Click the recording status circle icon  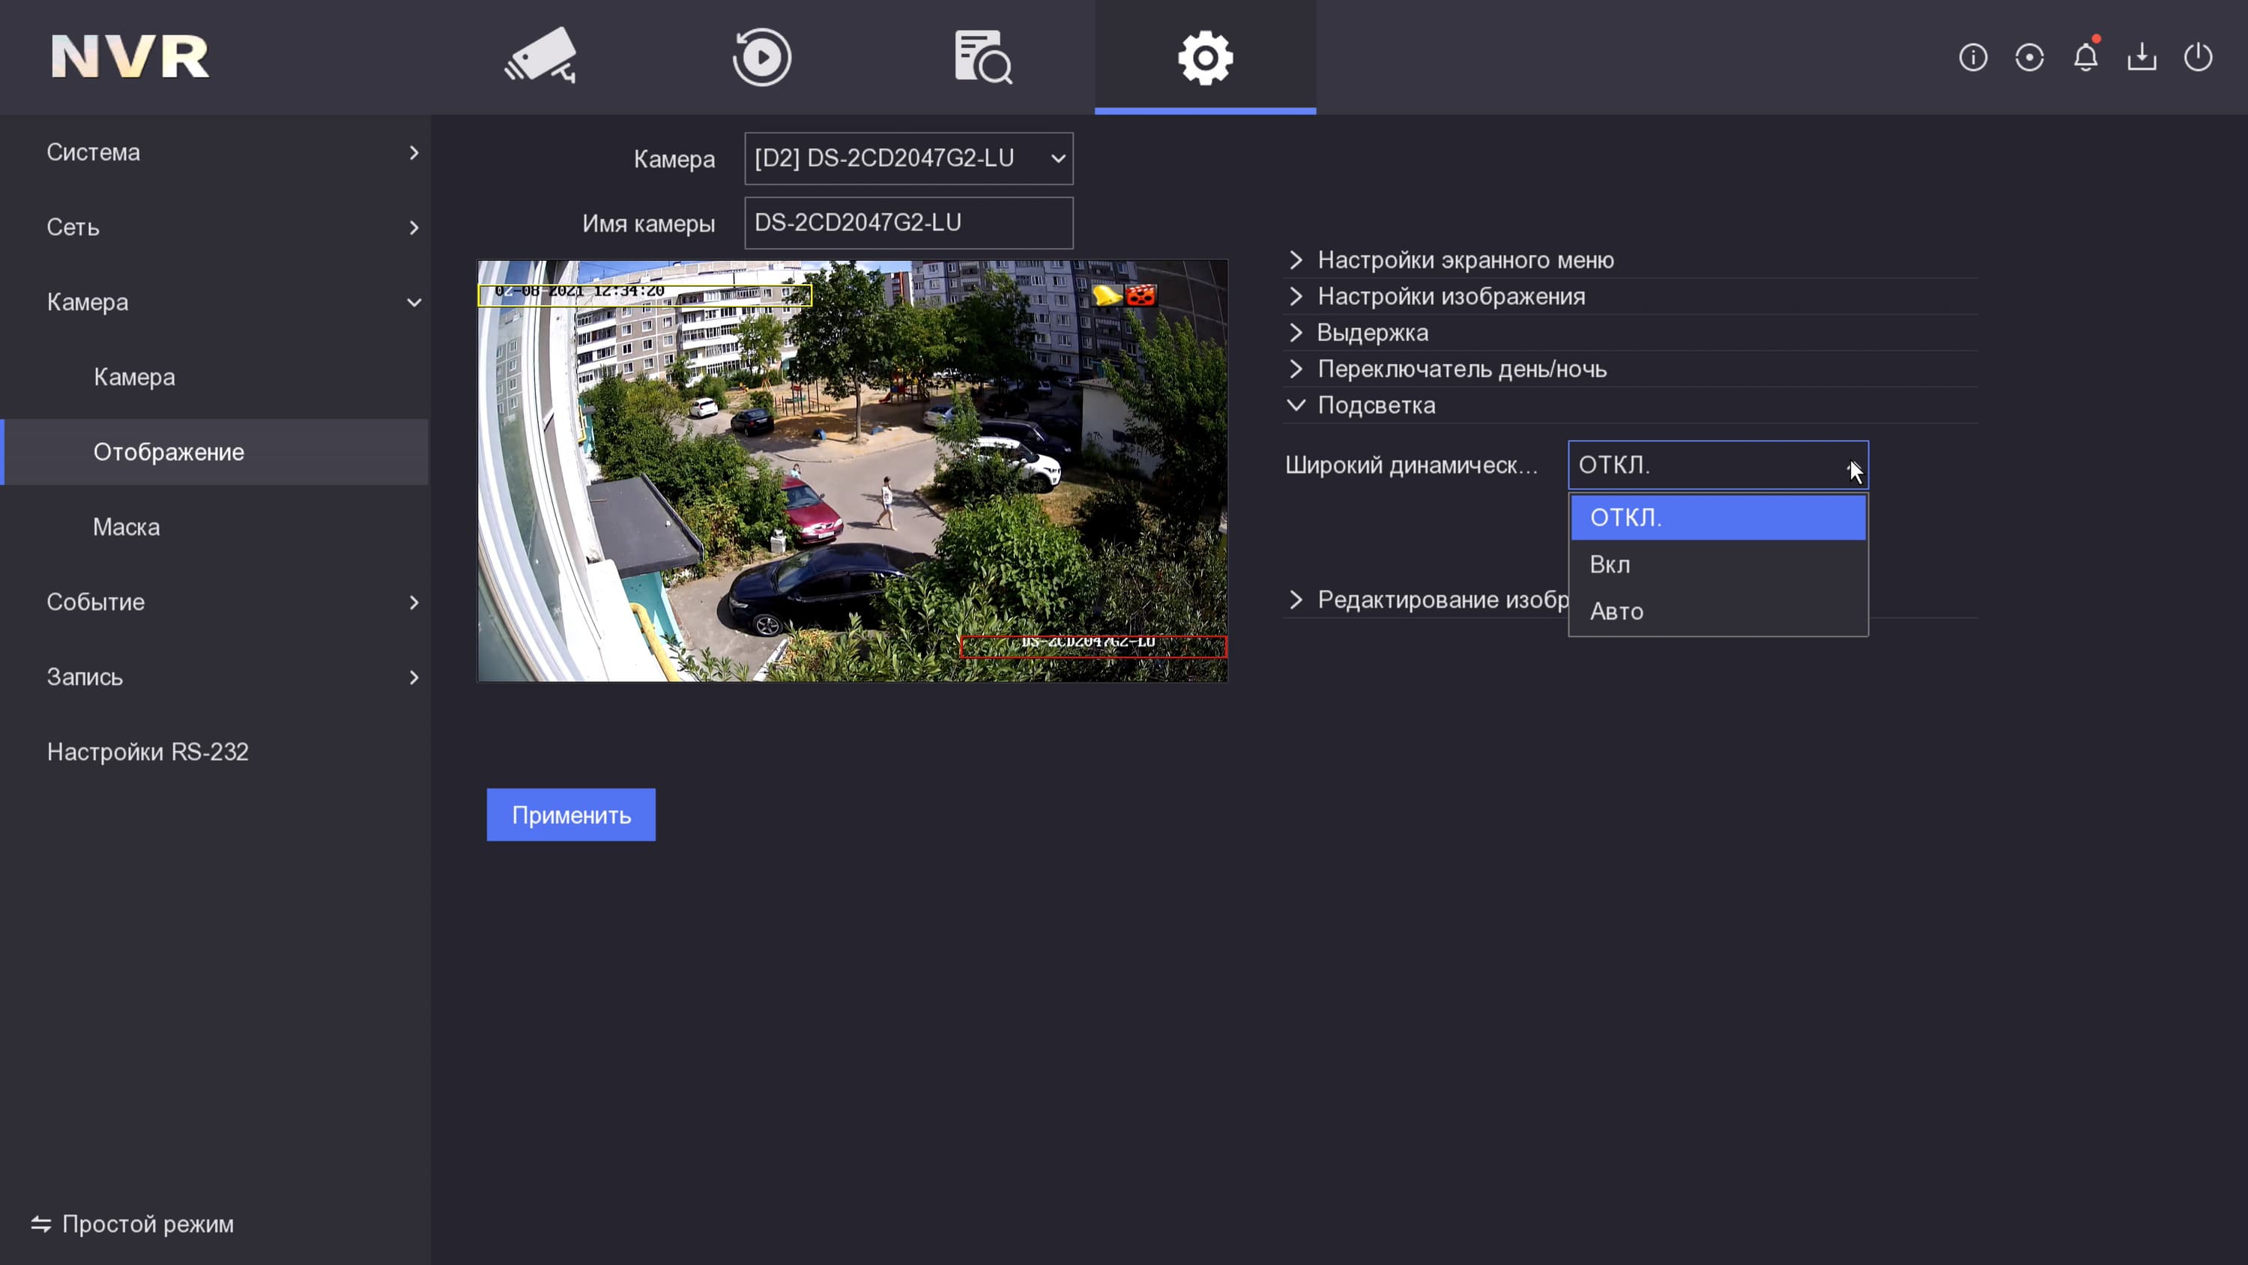click(2029, 58)
